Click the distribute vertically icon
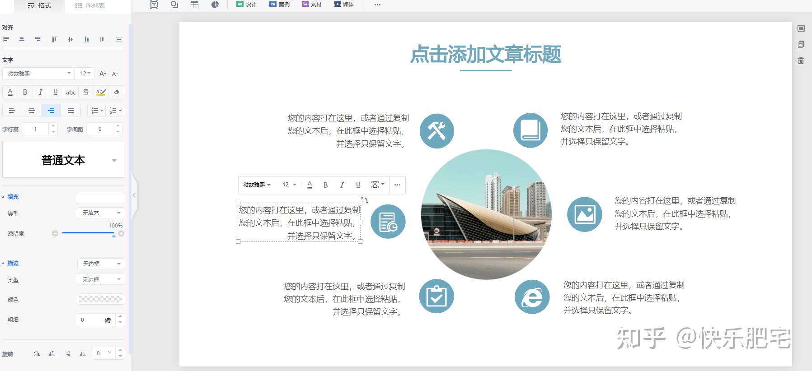Viewport: 812px width, 371px height. click(x=118, y=40)
